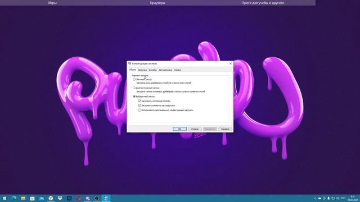Open the dark blue square taskbar app
Viewport: 360px width, 202px height.
coord(69,198)
